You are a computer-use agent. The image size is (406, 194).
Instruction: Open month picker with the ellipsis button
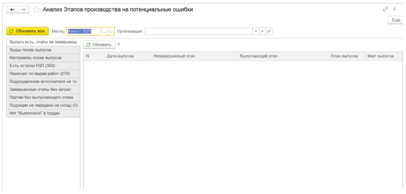tap(104, 31)
